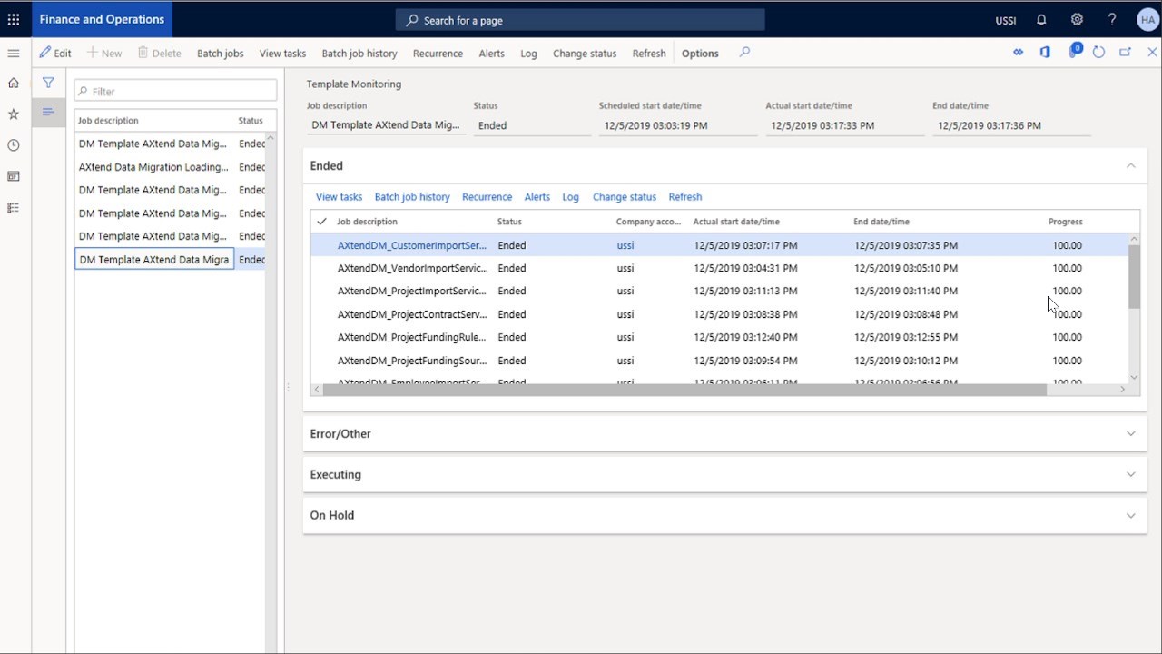Open the app launcher waffle icon
This screenshot has height=654, width=1162.
click(14, 19)
